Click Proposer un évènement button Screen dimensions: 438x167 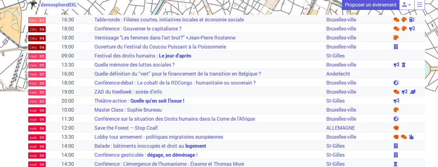pos(371,5)
